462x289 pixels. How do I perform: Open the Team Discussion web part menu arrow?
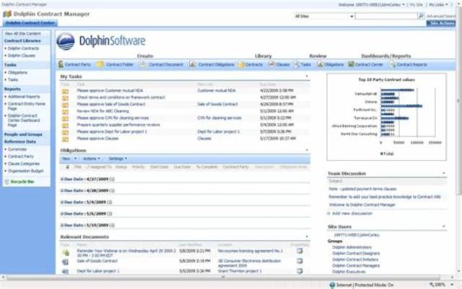pos(444,173)
